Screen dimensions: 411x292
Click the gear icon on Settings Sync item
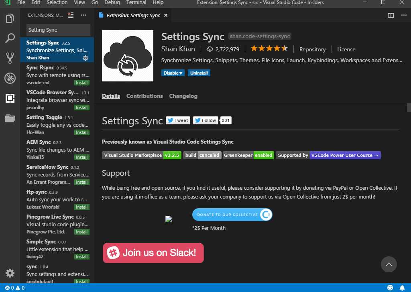85,58
